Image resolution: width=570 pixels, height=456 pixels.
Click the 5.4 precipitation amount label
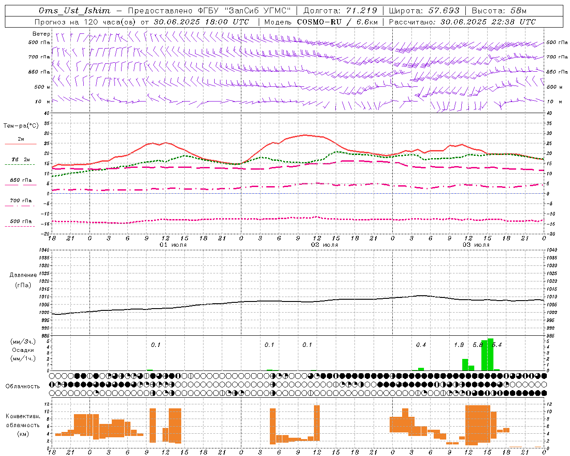point(497,345)
